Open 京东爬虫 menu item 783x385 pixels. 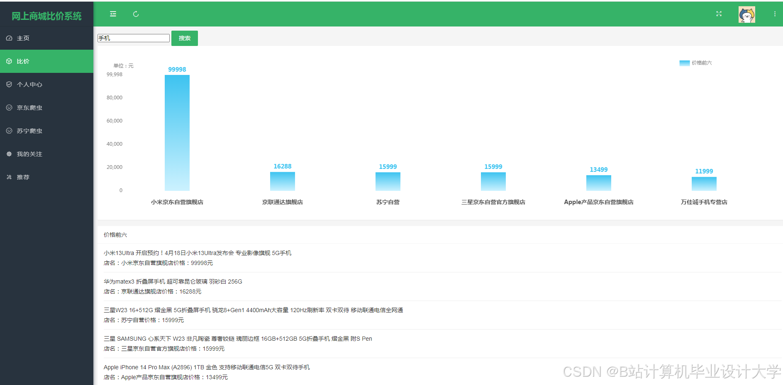click(x=46, y=108)
